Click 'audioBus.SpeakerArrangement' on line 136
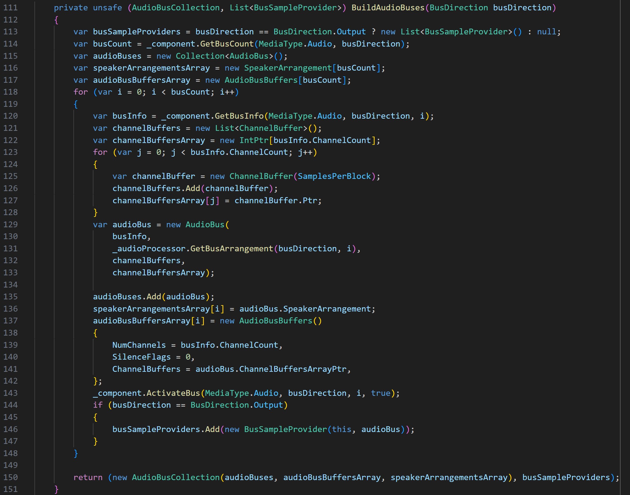Image resolution: width=630 pixels, height=495 pixels. [305, 309]
